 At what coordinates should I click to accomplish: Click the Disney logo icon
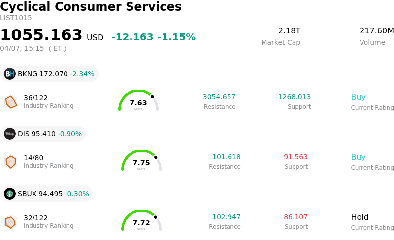click(x=10, y=134)
